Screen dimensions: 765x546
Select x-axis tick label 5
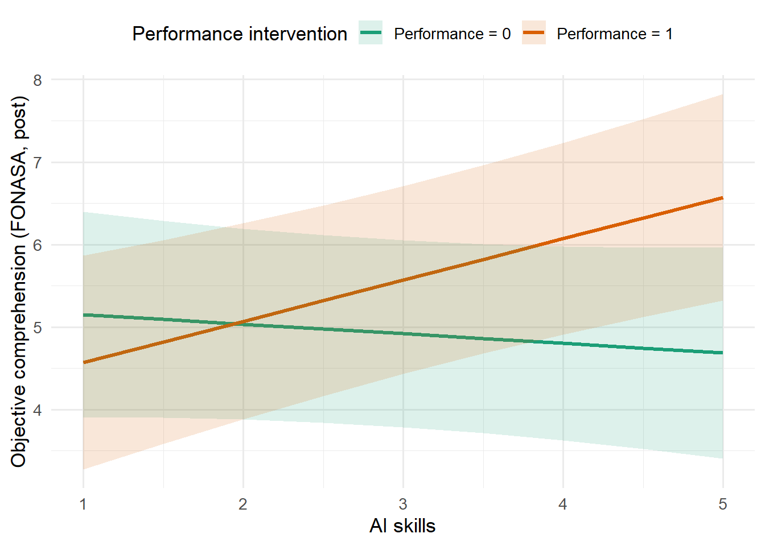tap(723, 504)
